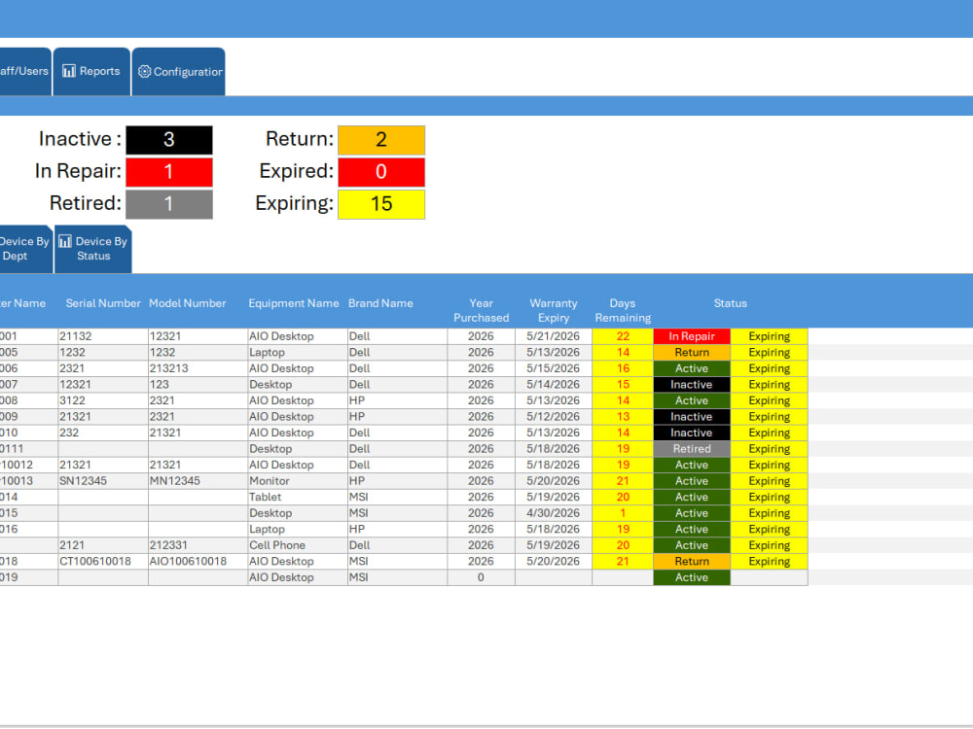Click the Expiring count box showing 15

click(x=381, y=204)
